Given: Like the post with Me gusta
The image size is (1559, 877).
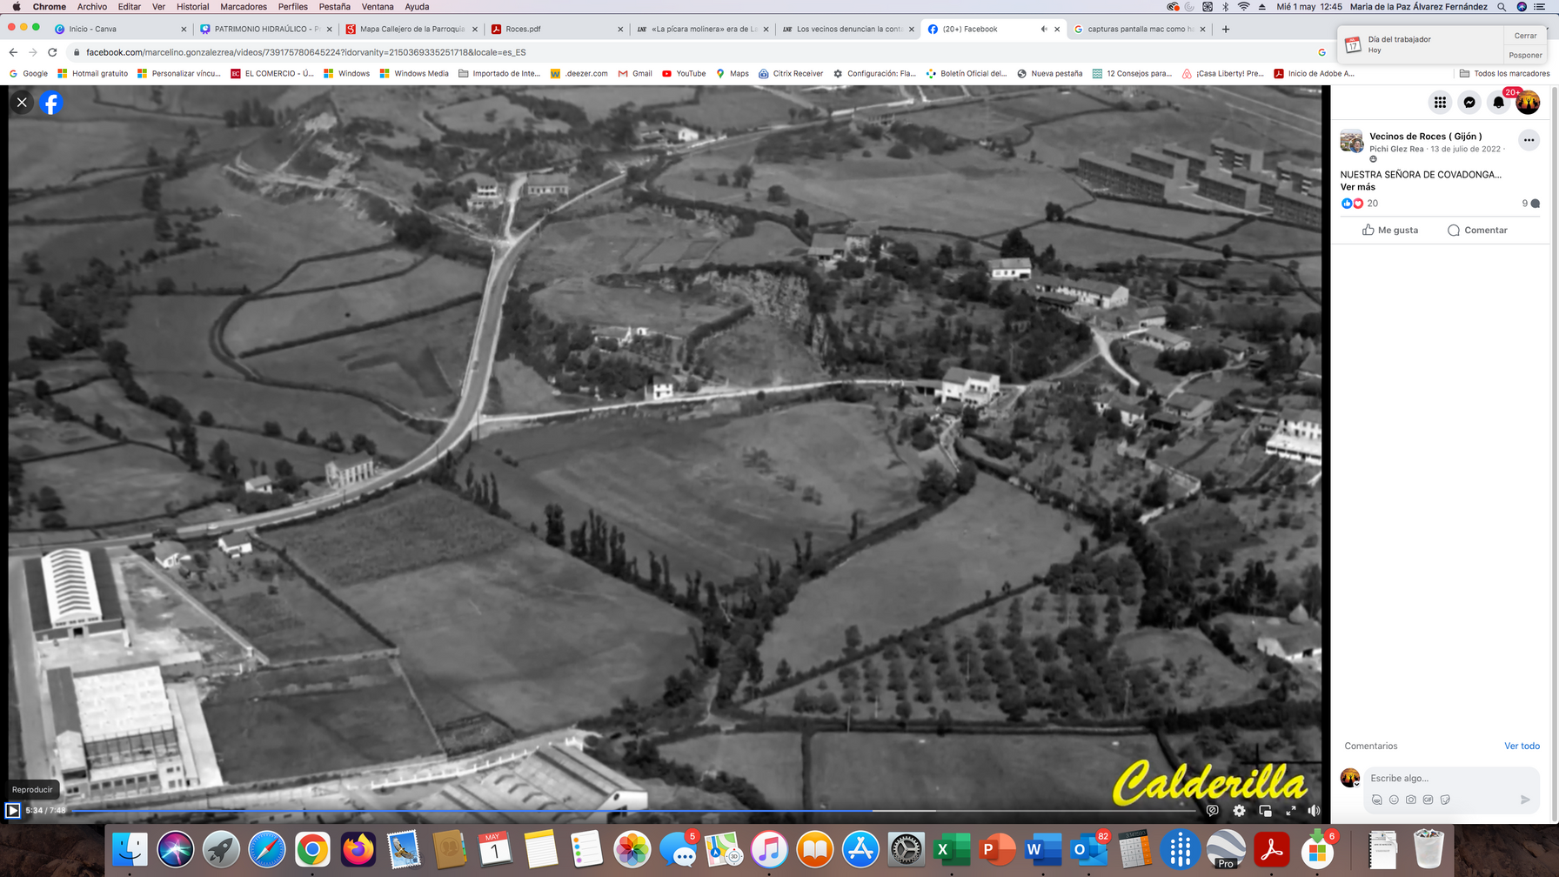Looking at the screenshot, I should (1390, 230).
